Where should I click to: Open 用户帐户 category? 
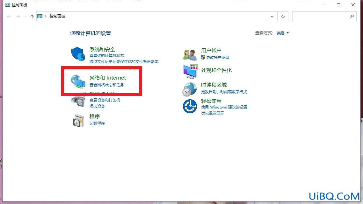[x=211, y=50]
